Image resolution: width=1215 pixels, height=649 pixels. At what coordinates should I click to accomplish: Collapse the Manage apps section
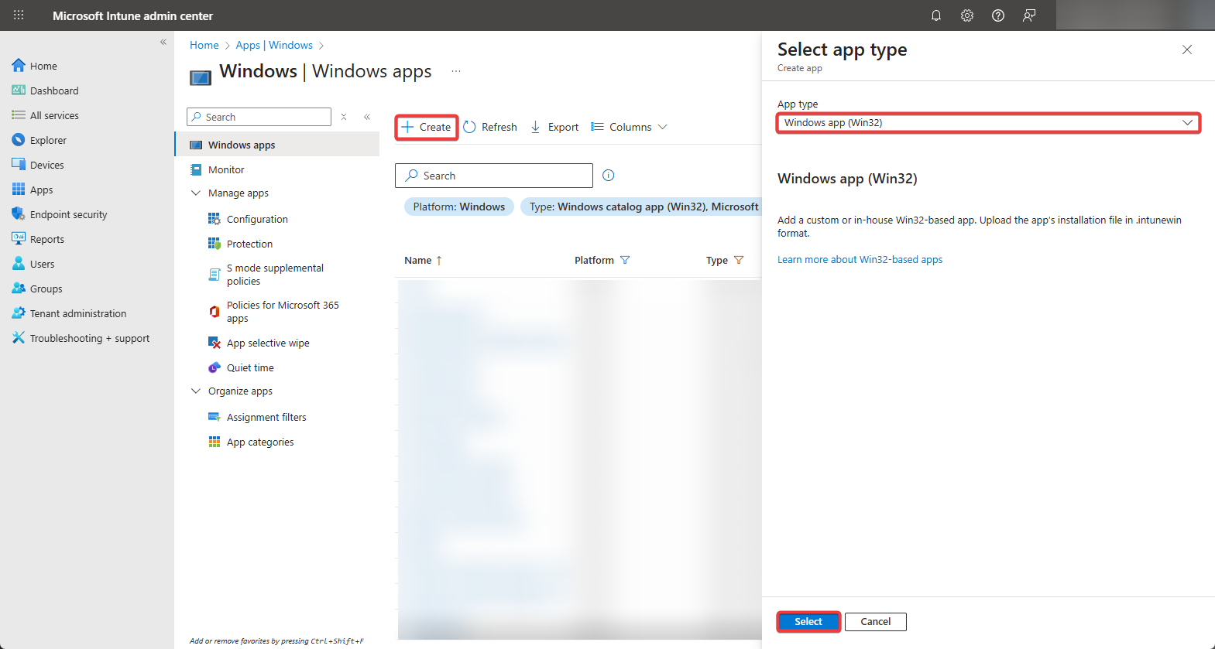coord(196,193)
